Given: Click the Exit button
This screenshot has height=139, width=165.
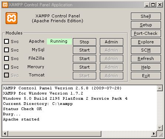Looking at the screenshot, I should coord(146,76).
